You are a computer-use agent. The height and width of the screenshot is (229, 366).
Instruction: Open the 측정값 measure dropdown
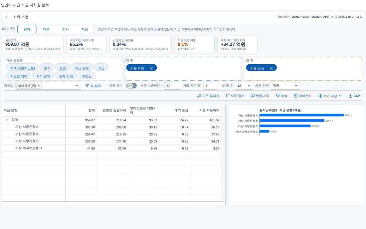77,86
